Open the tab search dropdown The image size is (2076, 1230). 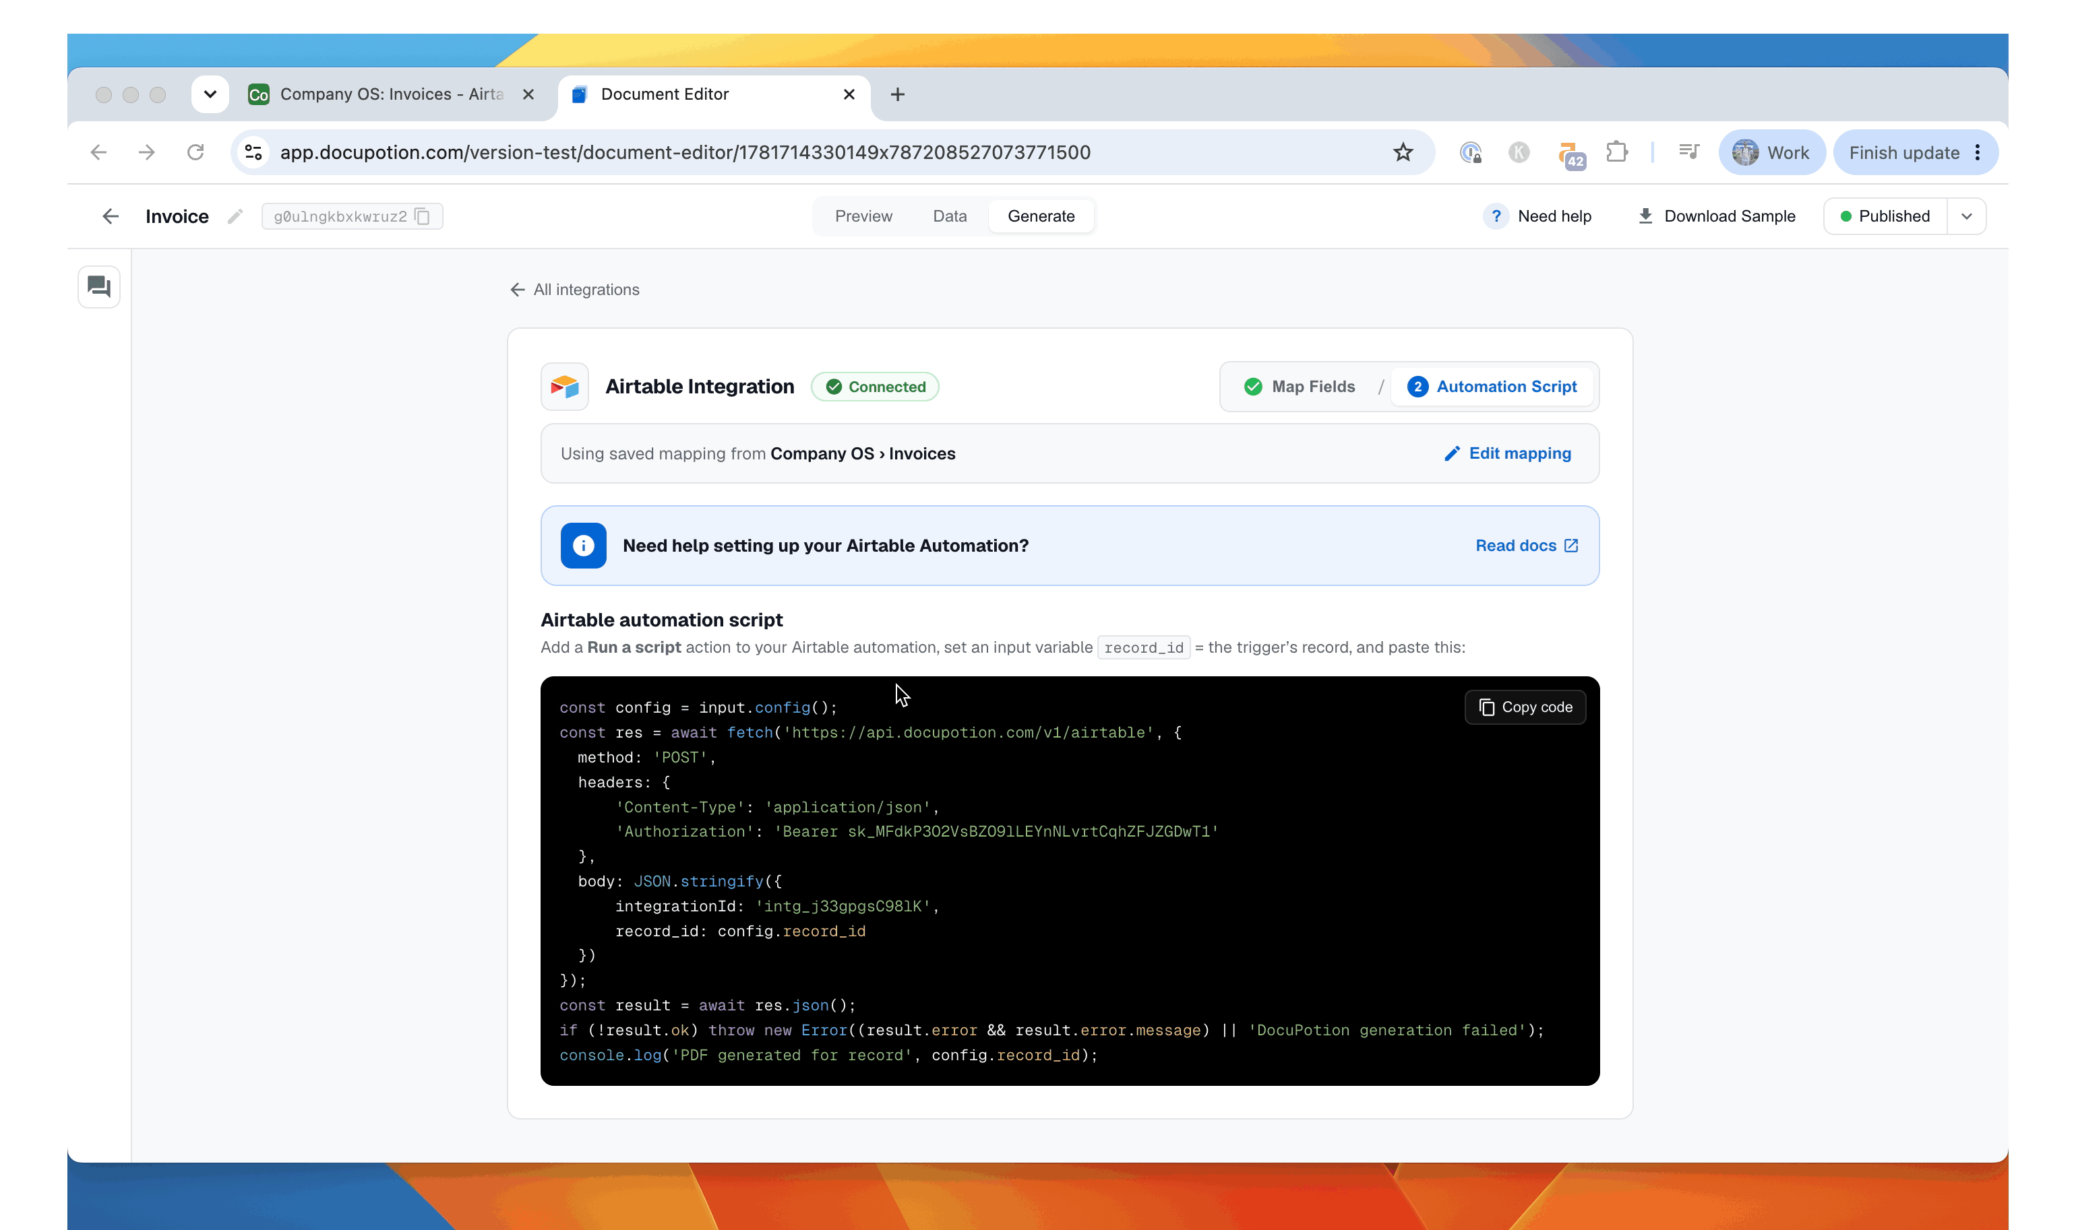pyautogui.click(x=210, y=94)
